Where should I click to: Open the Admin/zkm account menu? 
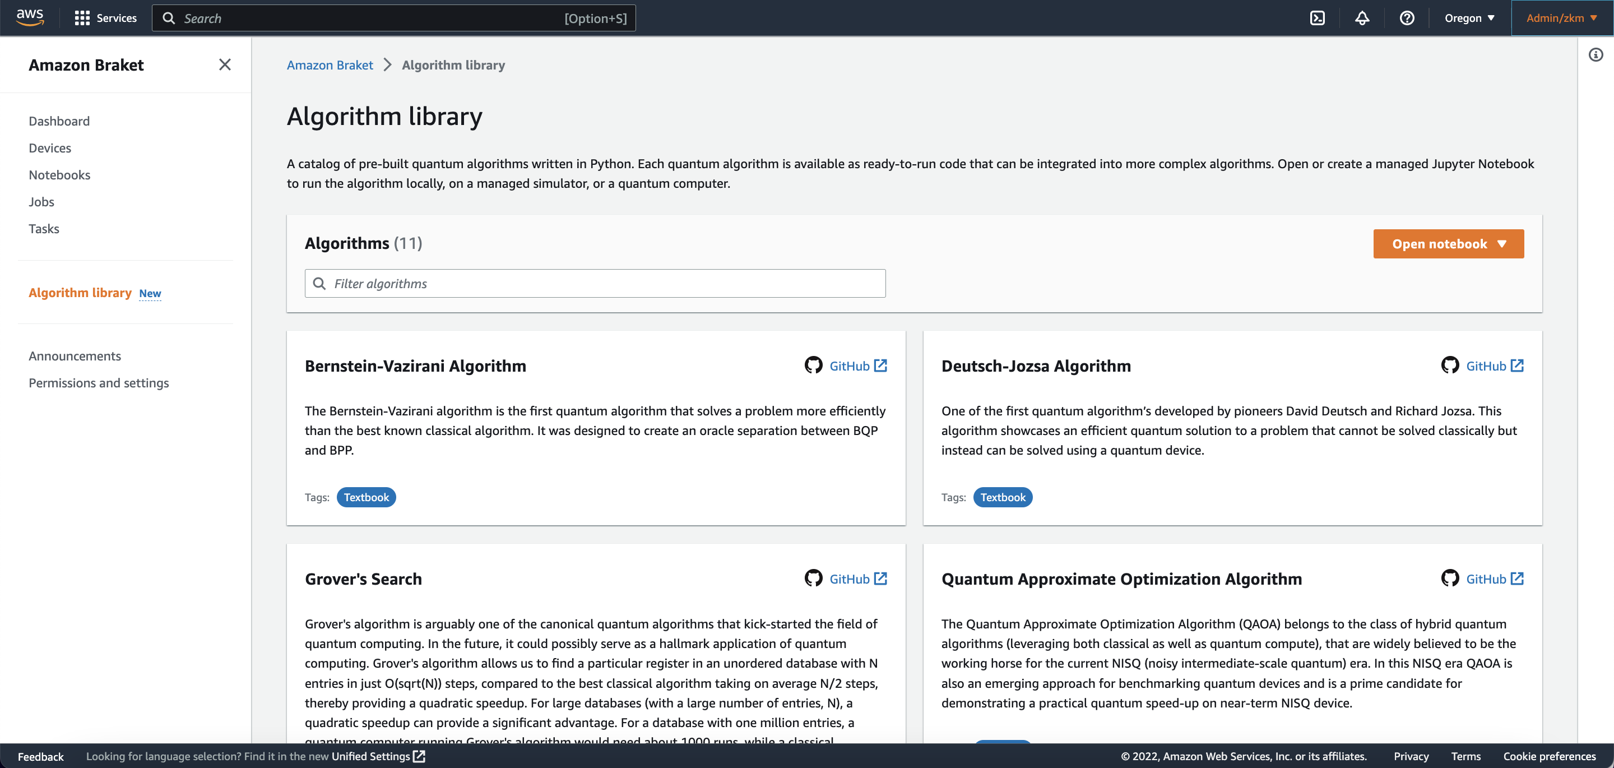(x=1561, y=18)
